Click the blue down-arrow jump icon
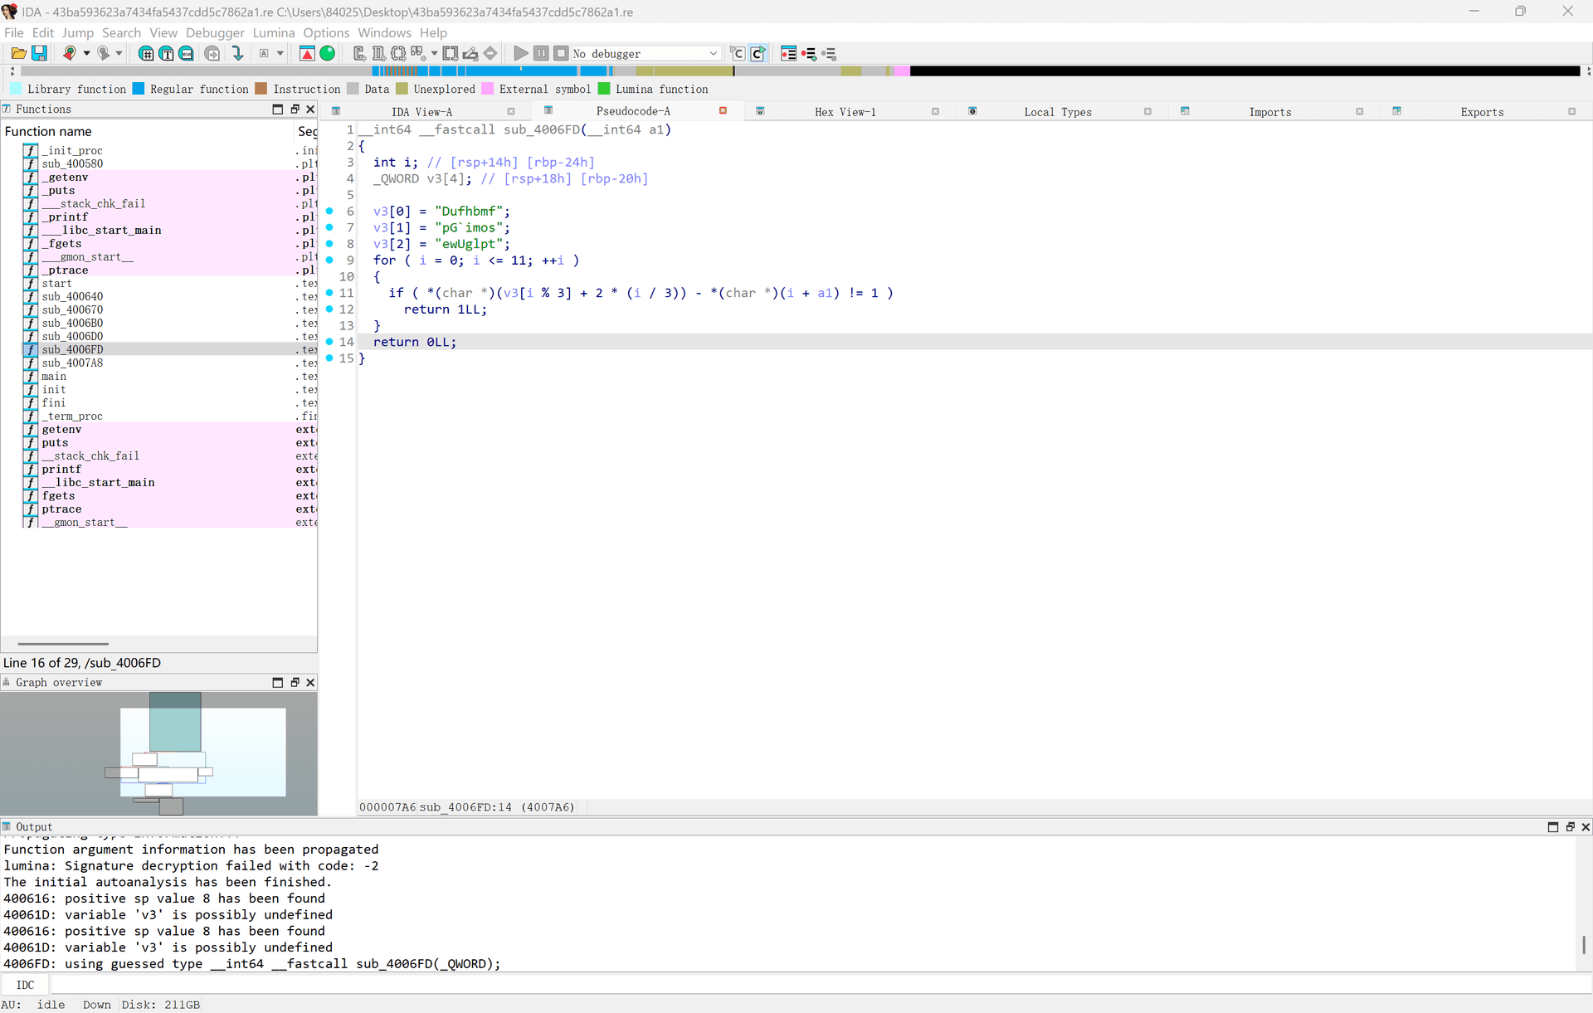1593x1013 pixels. coord(238,53)
